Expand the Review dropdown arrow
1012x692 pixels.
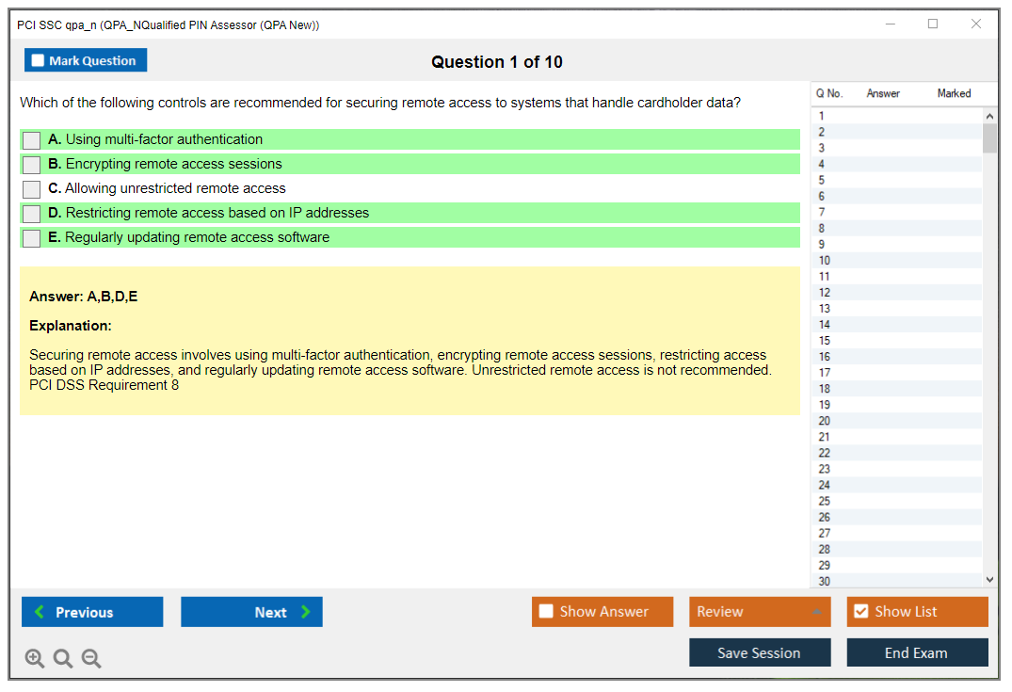(x=816, y=612)
